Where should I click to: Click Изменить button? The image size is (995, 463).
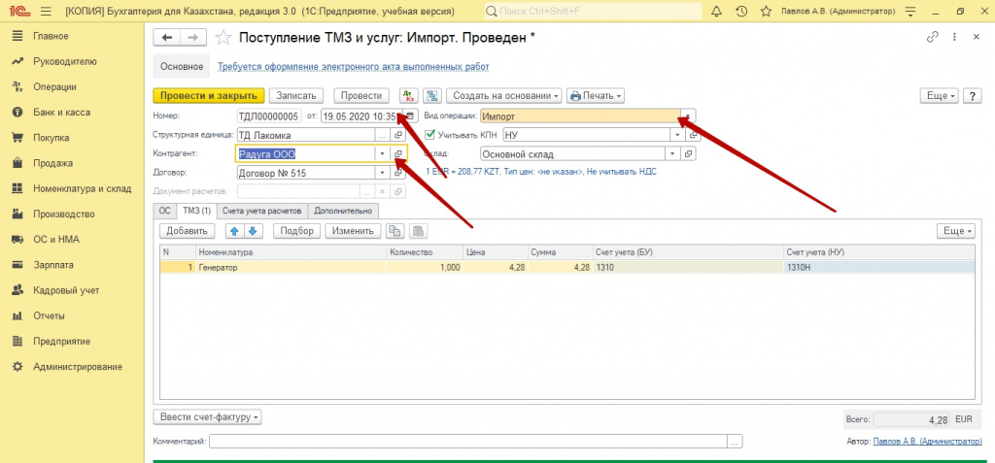354,231
